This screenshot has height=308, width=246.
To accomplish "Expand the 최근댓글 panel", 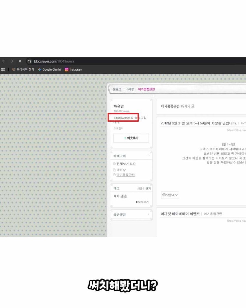I will (x=148, y=214).
